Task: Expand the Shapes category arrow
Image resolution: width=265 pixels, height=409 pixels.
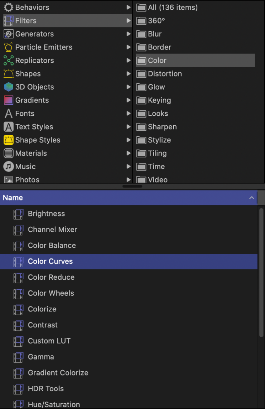Action: click(x=129, y=74)
